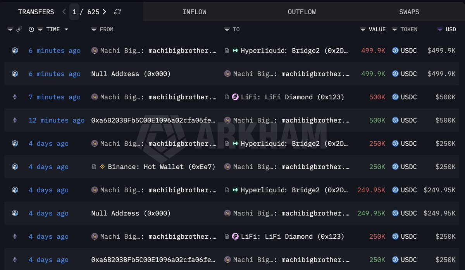Image resolution: width=465 pixels, height=270 pixels.
Task: Click the link filter icon beside the clock
Action: pos(19,29)
